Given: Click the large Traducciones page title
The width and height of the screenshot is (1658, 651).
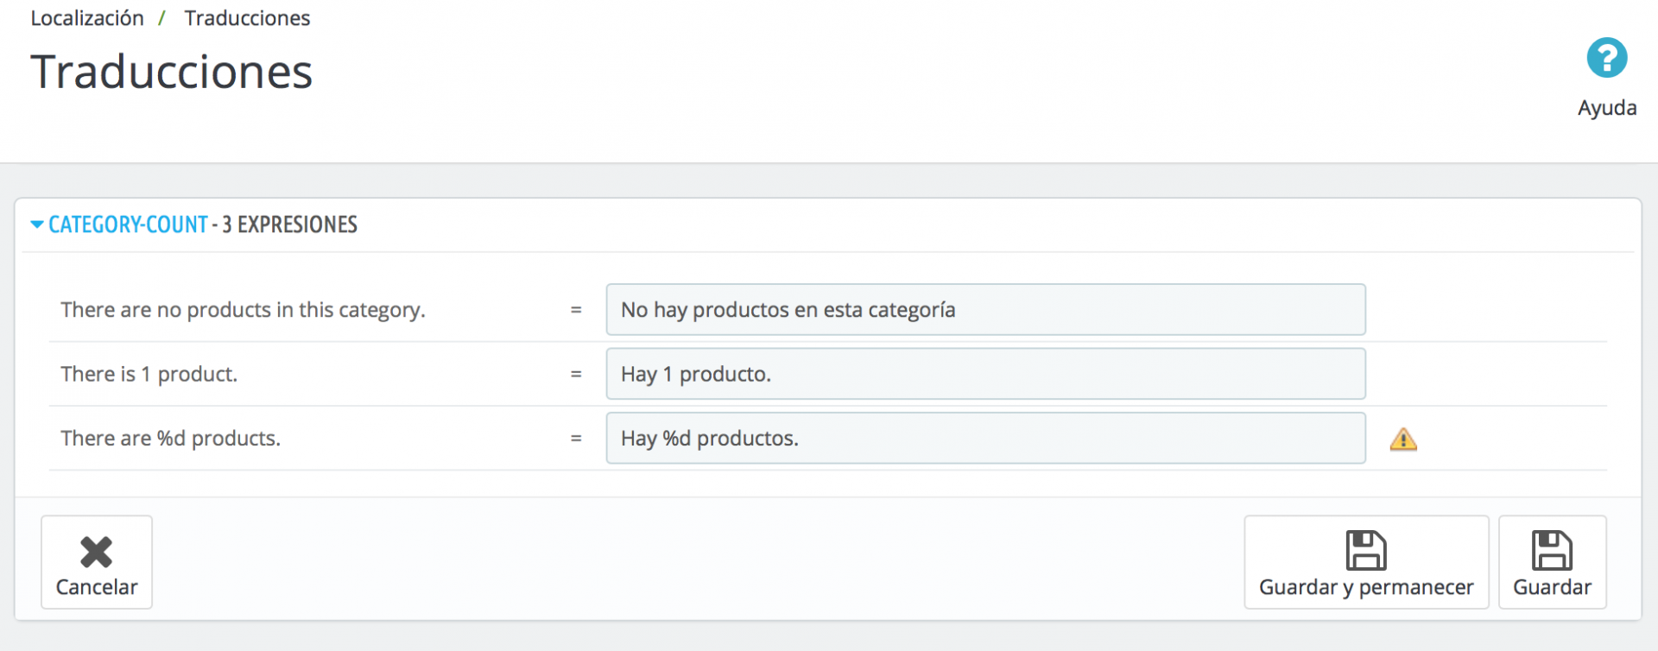Looking at the screenshot, I should pyautogui.click(x=172, y=72).
